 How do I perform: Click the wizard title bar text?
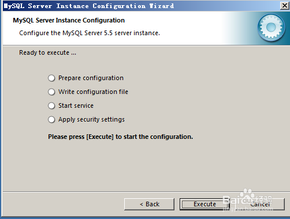tap(89, 6)
